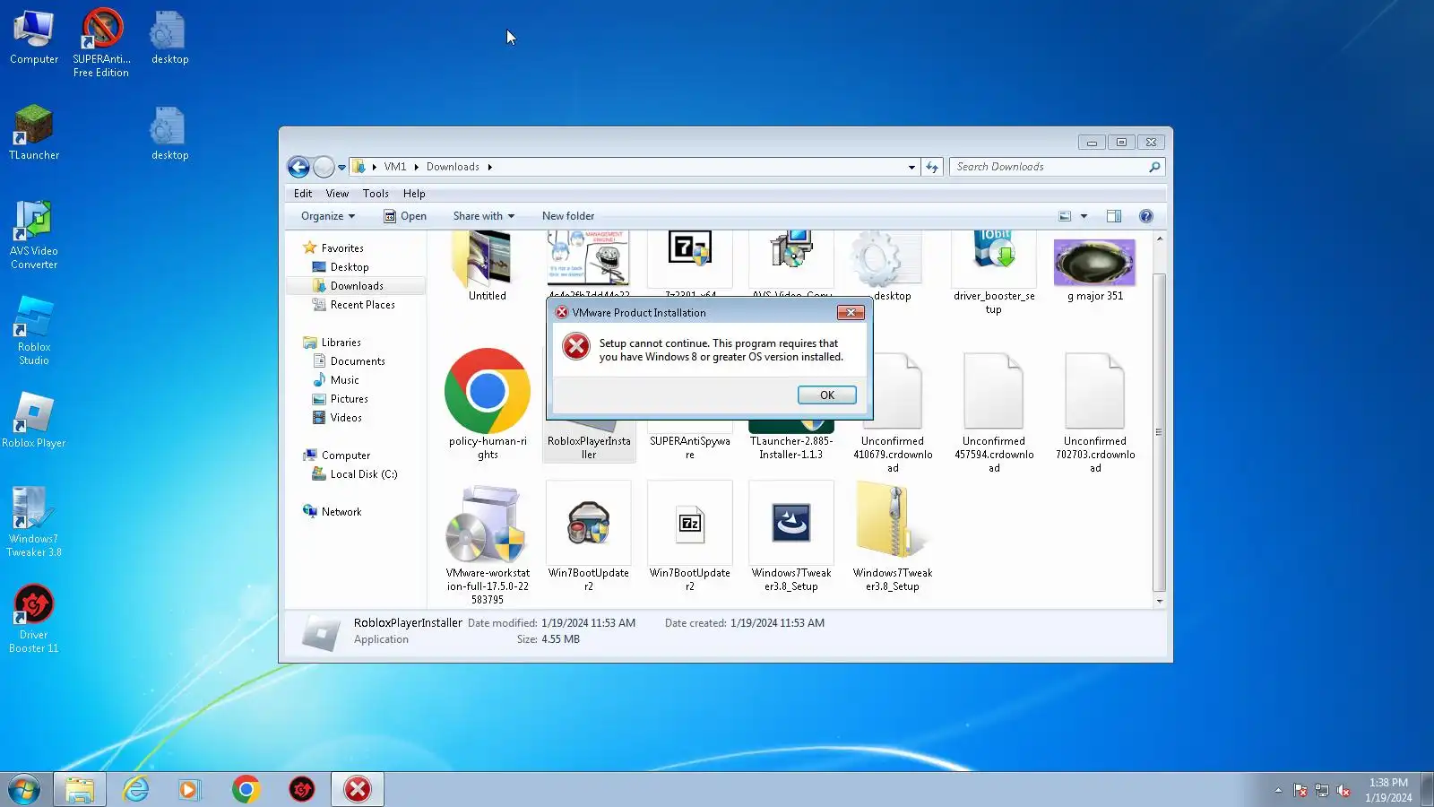Select the Windows7Tweaker3.8_Setup application file
Viewport: 1434px width, 807px height.
click(x=791, y=537)
